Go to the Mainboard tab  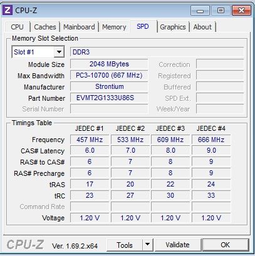[79, 27]
